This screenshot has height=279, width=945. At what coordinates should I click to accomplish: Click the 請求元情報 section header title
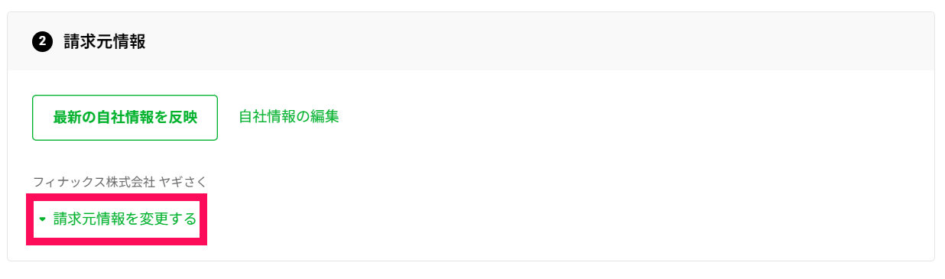pyautogui.click(x=104, y=41)
